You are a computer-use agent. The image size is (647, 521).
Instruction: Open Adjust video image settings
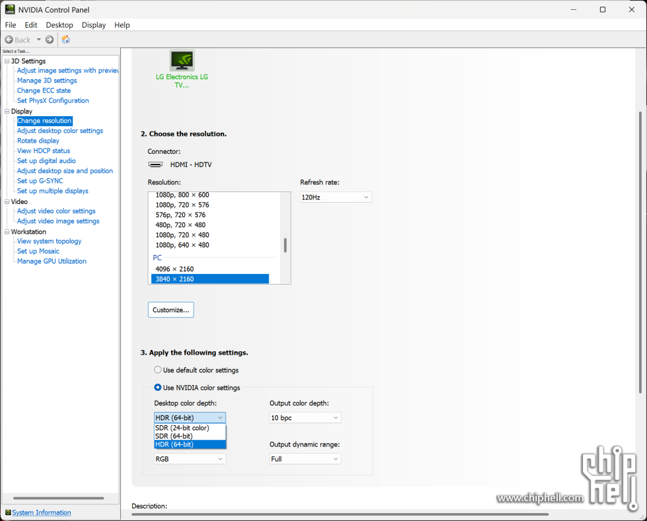point(58,221)
